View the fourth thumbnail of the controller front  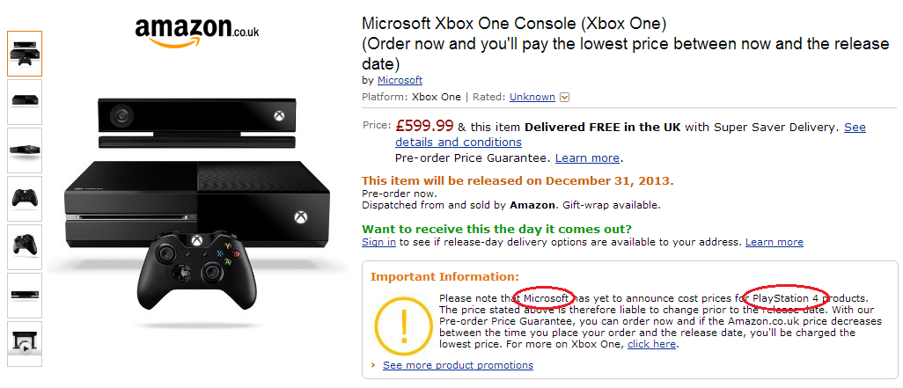25,198
